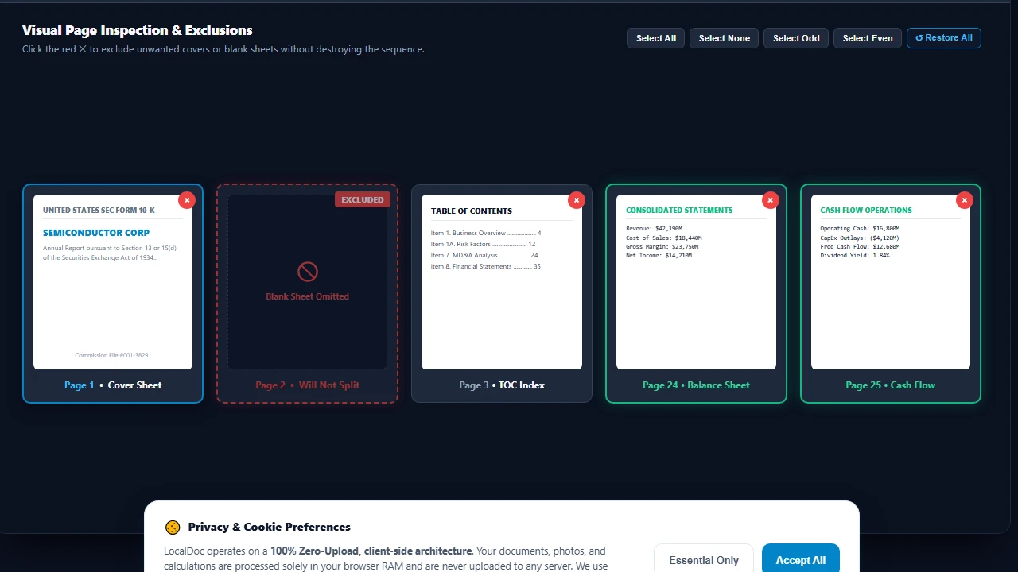Click 'Item 1A. Risk Factors' TOC line
This screenshot has width=1018, height=572.
tap(483, 244)
